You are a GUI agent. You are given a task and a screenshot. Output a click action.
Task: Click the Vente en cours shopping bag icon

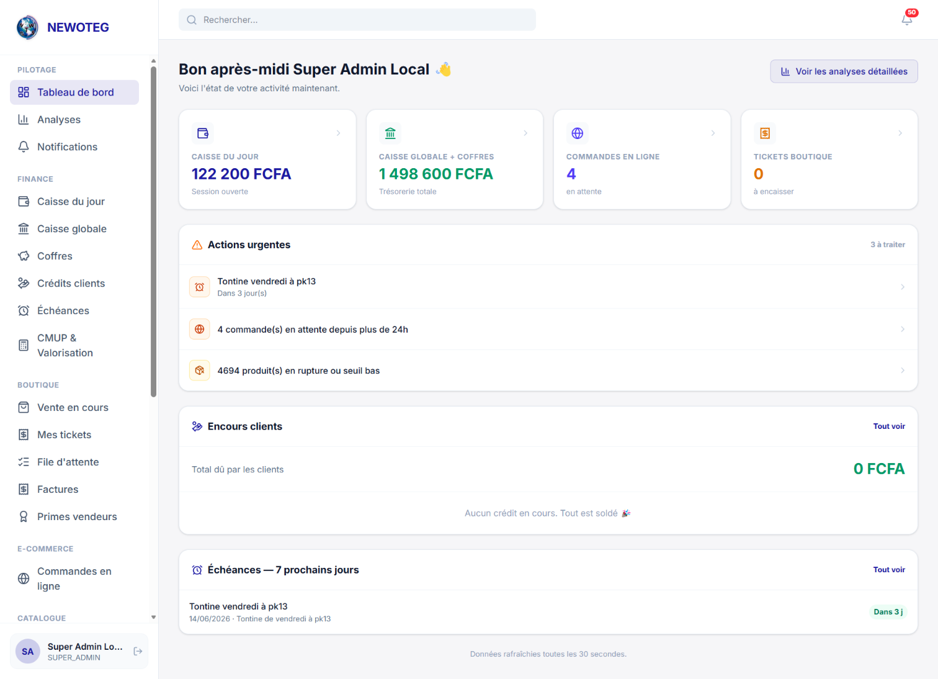pyautogui.click(x=24, y=408)
